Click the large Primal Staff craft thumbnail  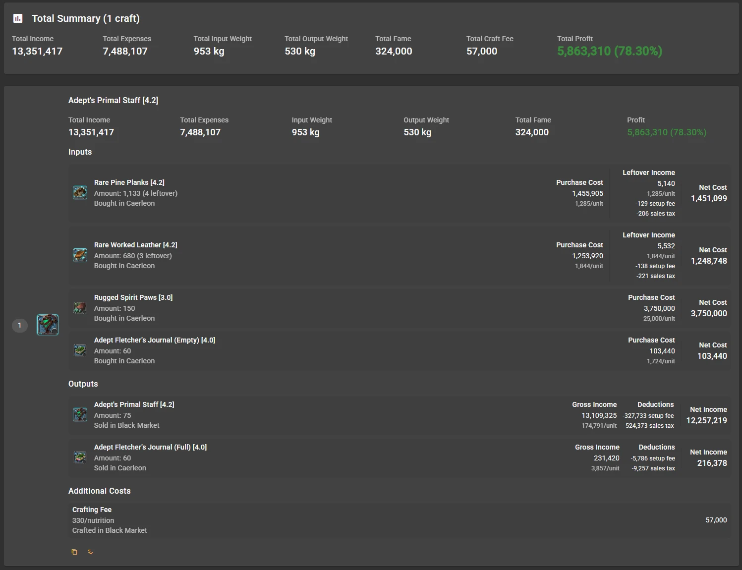click(x=48, y=325)
